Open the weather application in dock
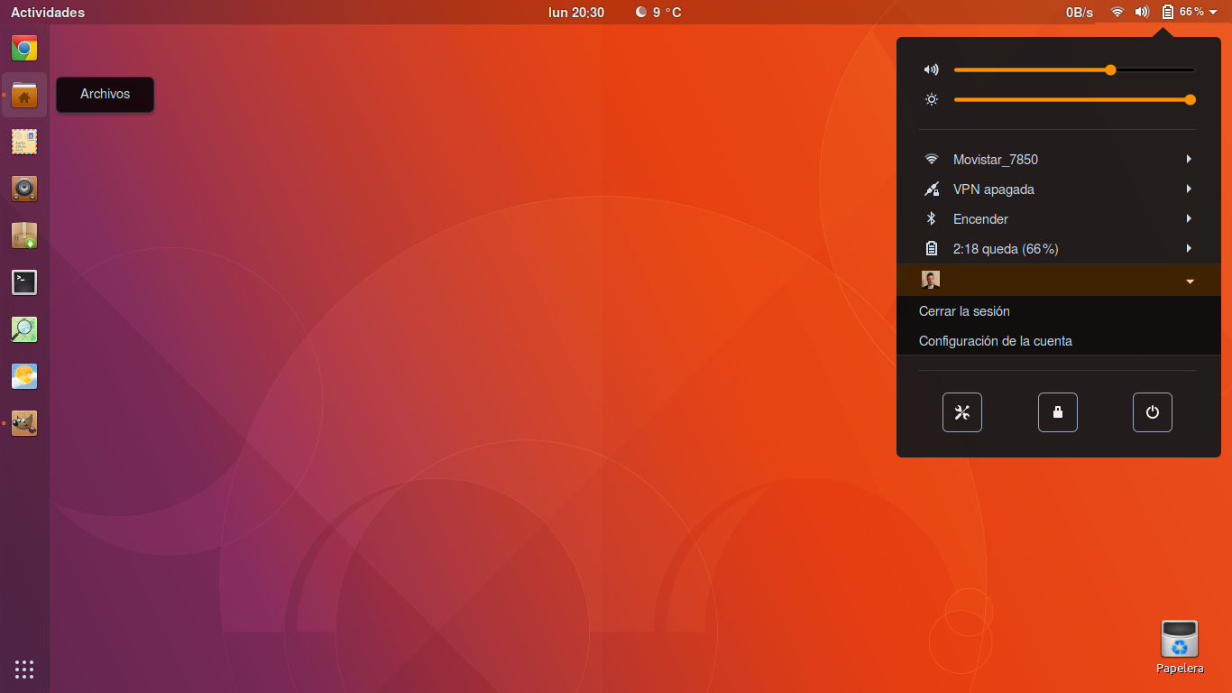 (x=24, y=376)
